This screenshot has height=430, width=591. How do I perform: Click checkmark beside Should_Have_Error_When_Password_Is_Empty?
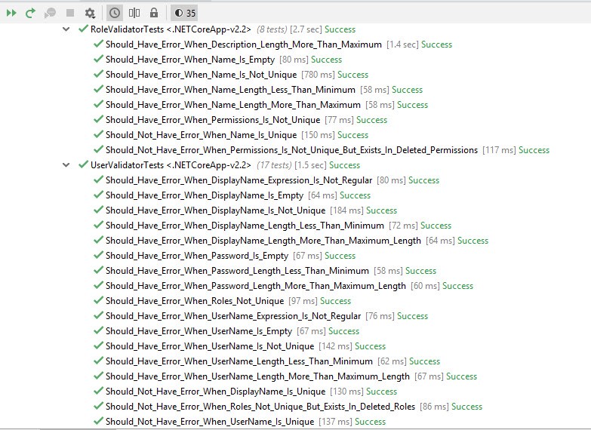[x=98, y=255]
